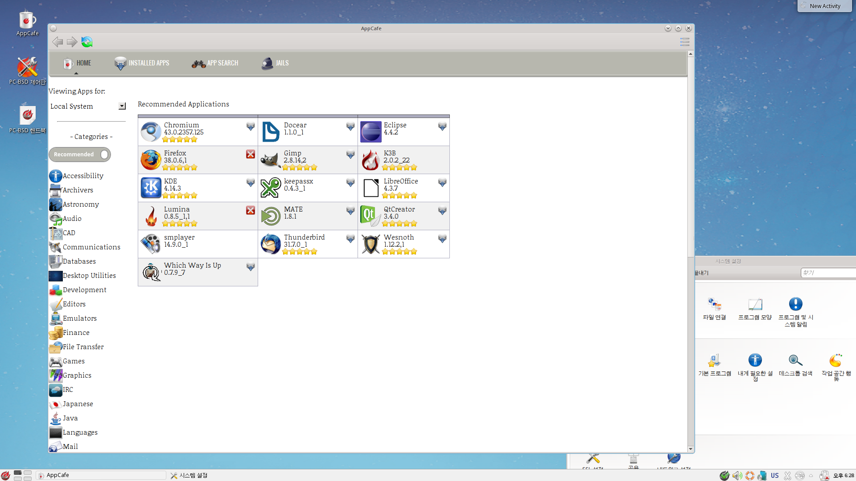The width and height of the screenshot is (856, 481).
Task: Click the volume icon in system tray
Action: 737,476
